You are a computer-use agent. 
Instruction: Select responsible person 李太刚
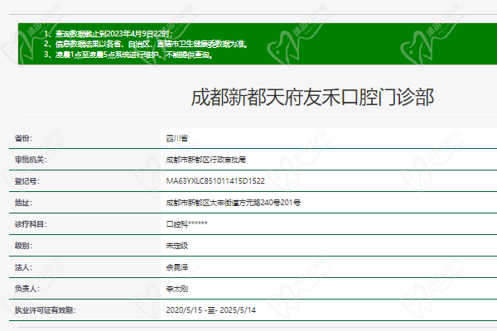pos(177,289)
